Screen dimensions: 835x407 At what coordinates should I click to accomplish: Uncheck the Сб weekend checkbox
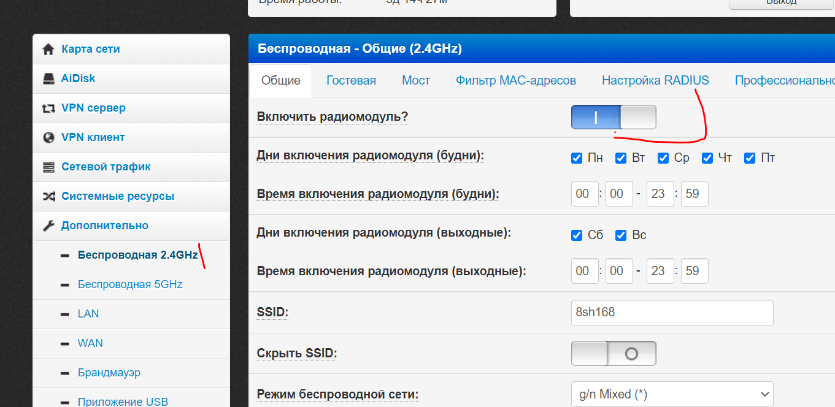(x=577, y=235)
